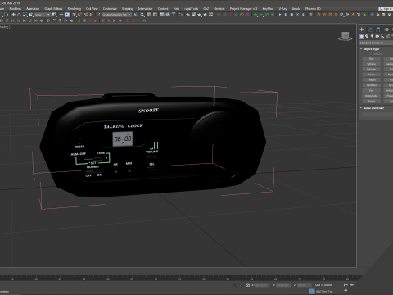The image size is (393, 295).
Task: Open the Graph Editors menu
Action: pos(53,9)
